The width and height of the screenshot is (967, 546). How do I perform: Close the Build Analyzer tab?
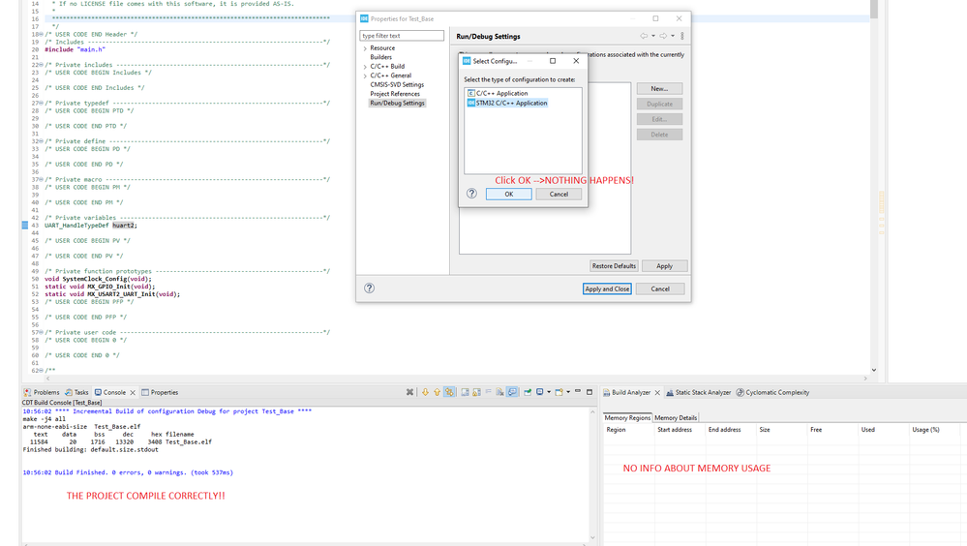click(657, 392)
